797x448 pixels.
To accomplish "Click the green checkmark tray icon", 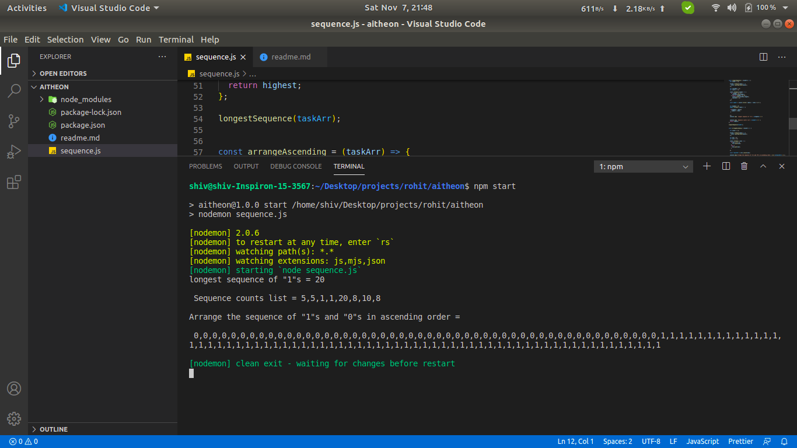I will click(x=688, y=8).
